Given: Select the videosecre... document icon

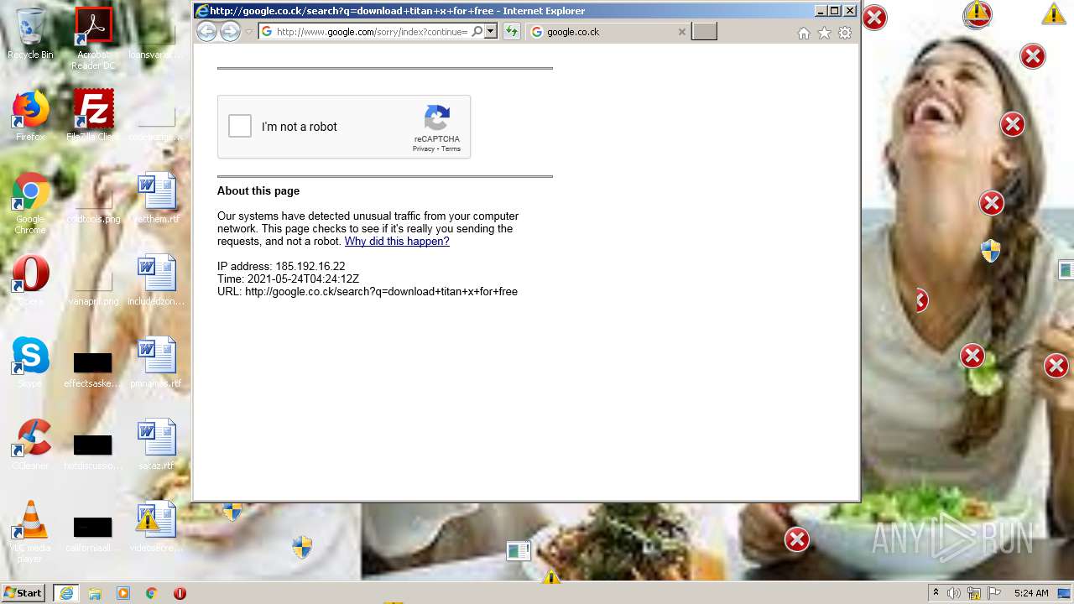Looking at the screenshot, I should (x=157, y=527).
